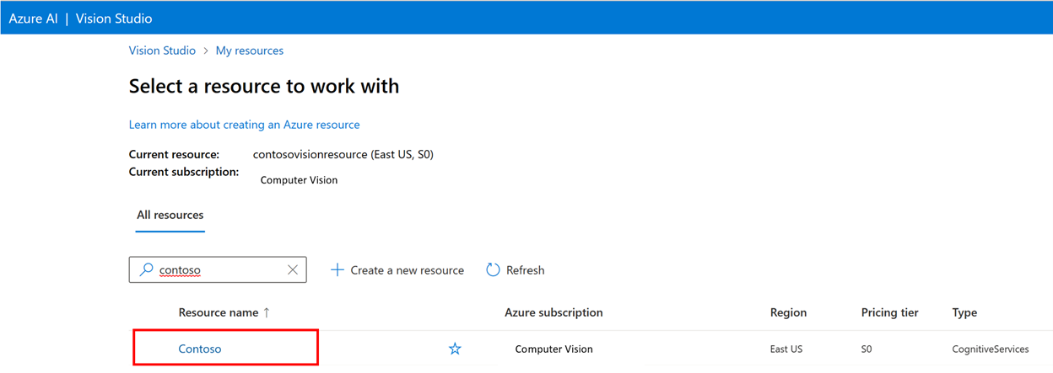Sort by Resource name arrow
The height and width of the screenshot is (373, 1053).
click(x=267, y=312)
